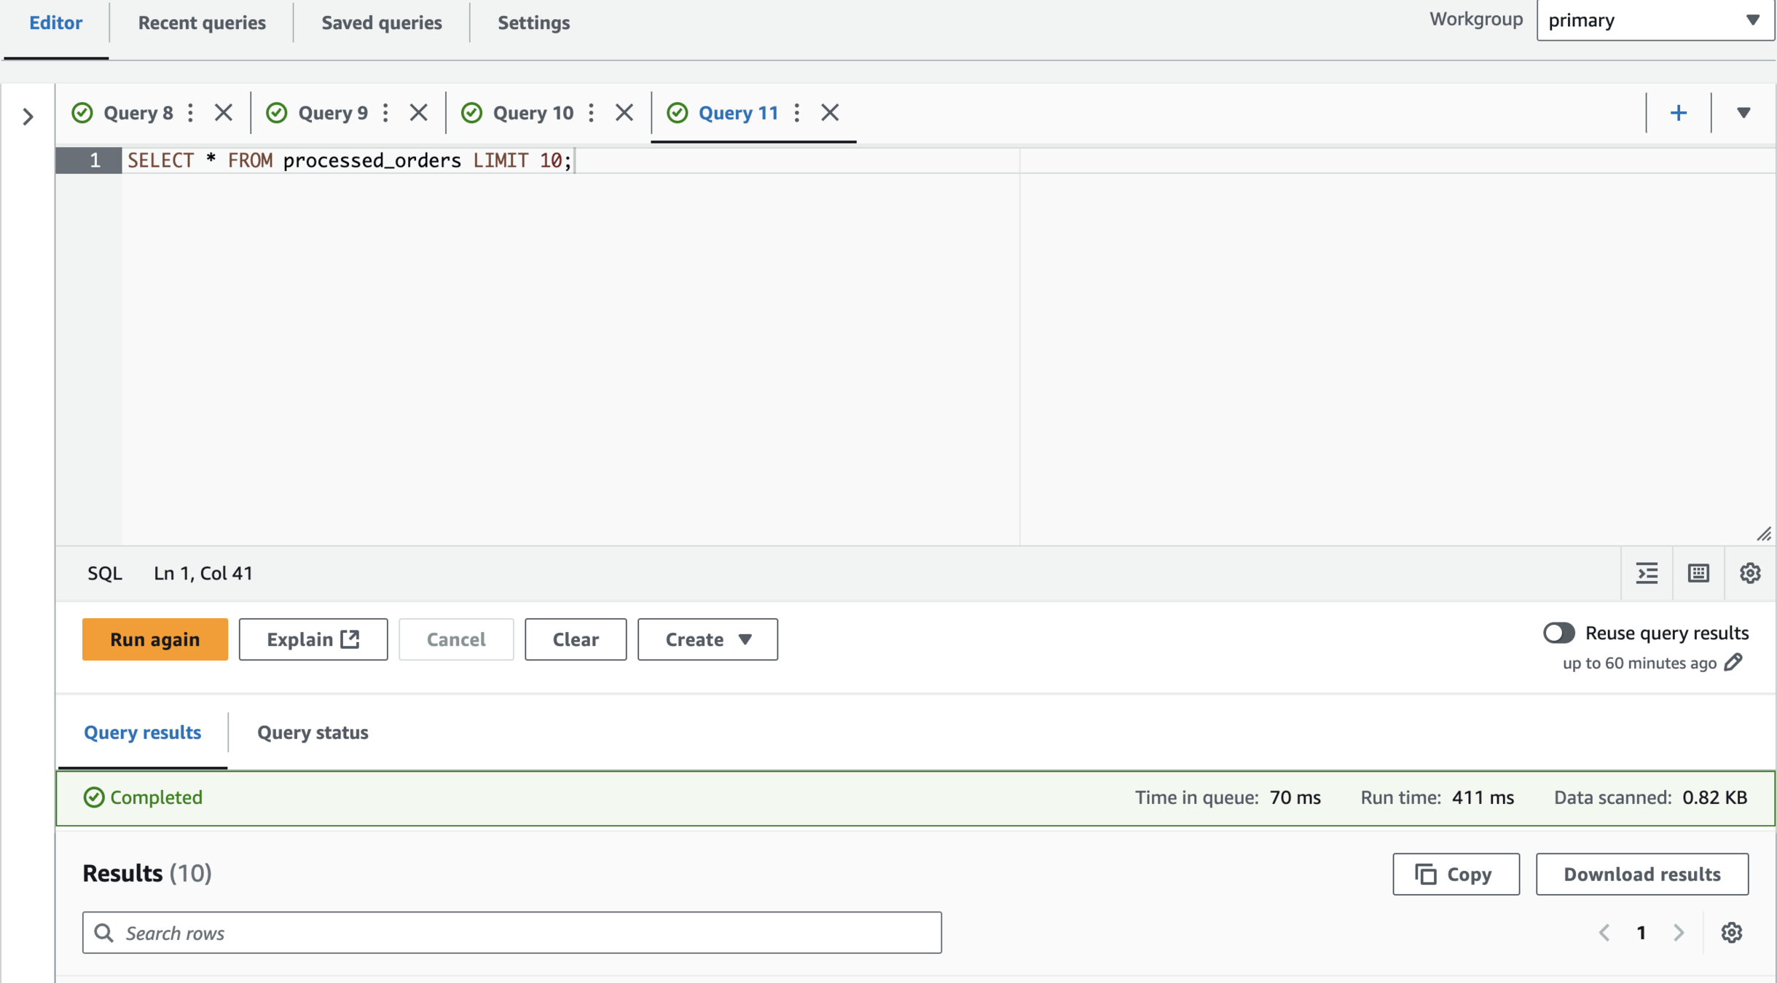Click the results table settings gear

tap(1732, 932)
